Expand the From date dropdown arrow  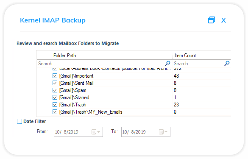click(x=99, y=132)
